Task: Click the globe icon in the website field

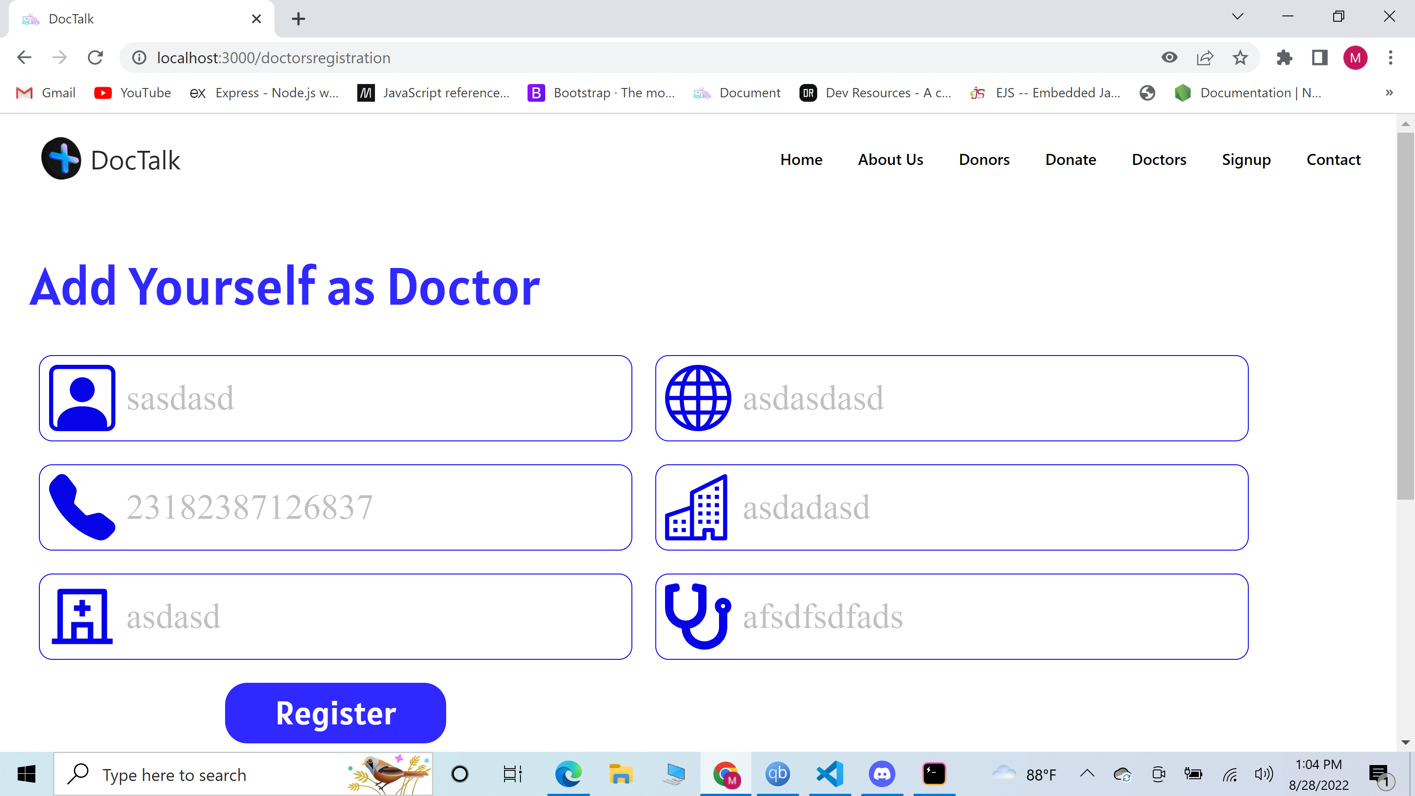Action: point(697,398)
